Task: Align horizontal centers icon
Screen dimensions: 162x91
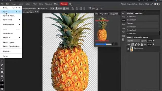Action: (77, 8)
